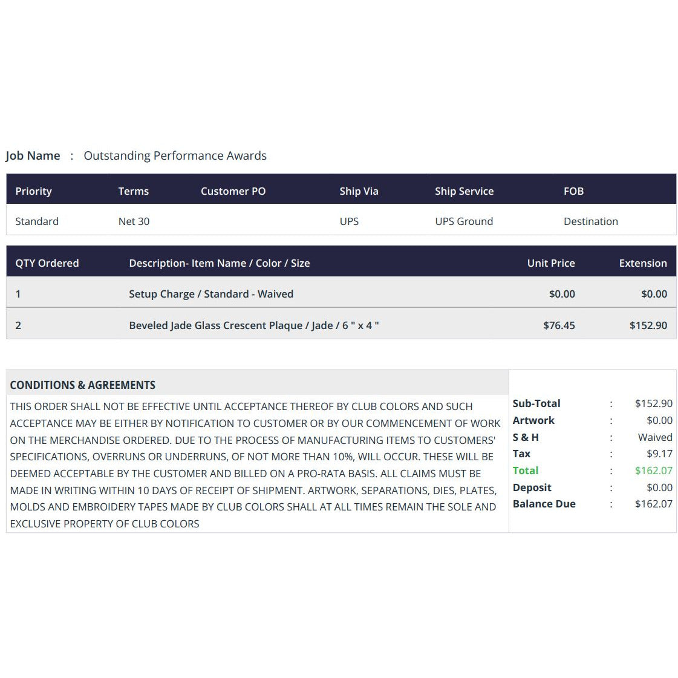Select the Outstanding Performance Awards job name
678x678 pixels.
(175, 155)
